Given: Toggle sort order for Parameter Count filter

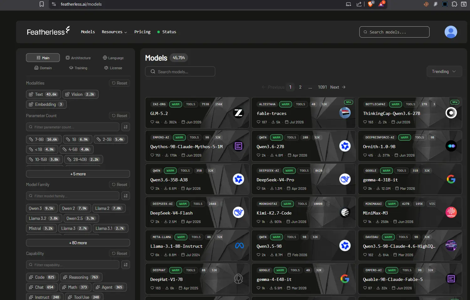Looking at the screenshot, I should 126,127.
